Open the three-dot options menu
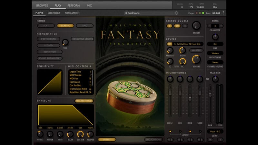The width and height of the screenshot is (258, 145). [224, 13]
